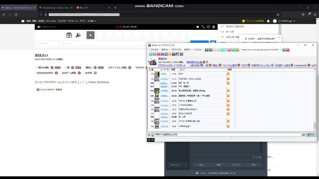Click into the viewer comment text box
This screenshot has height=179, width=319.
227,135
